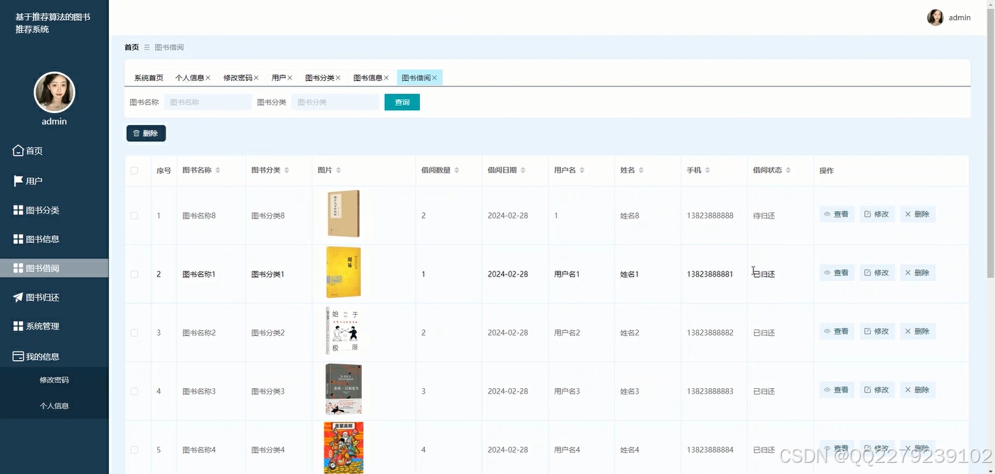Image resolution: width=995 pixels, height=474 pixels.
Task: Sort by the 借阅数量 column arrows
Action: click(x=457, y=170)
